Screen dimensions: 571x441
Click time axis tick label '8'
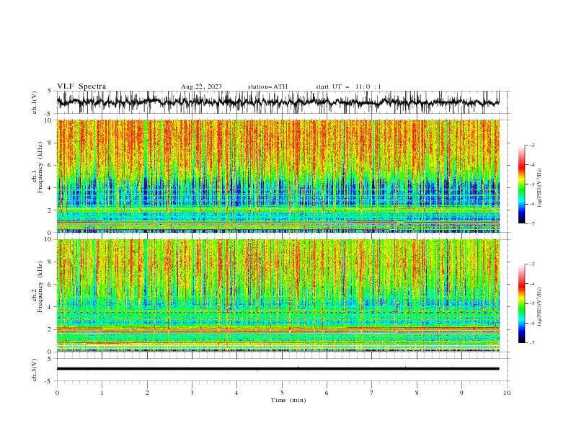417,393
